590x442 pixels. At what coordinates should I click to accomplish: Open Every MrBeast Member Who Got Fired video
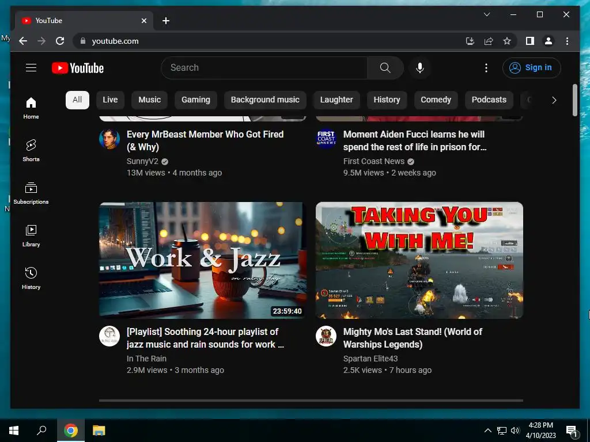coord(205,140)
